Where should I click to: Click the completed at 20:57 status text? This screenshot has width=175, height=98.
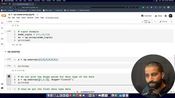pos(87,92)
